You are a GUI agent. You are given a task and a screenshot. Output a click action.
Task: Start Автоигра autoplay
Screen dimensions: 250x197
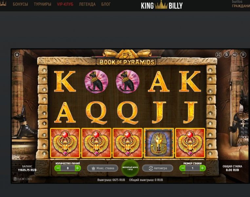point(157,168)
